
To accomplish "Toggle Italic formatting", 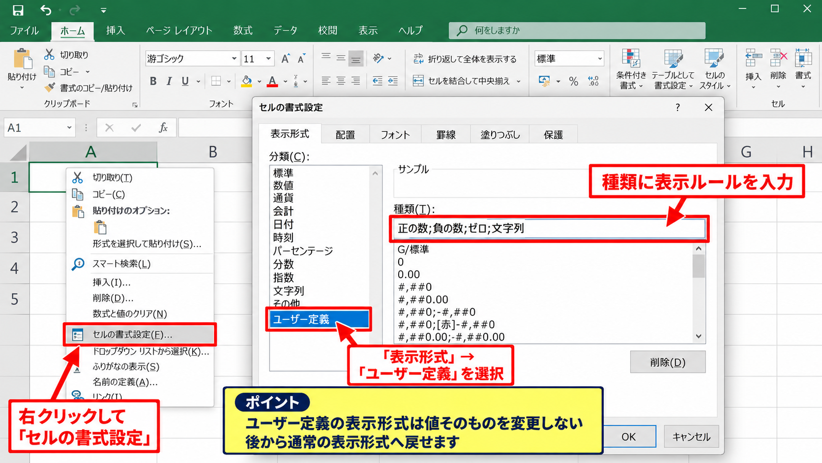I will tap(169, 81).
